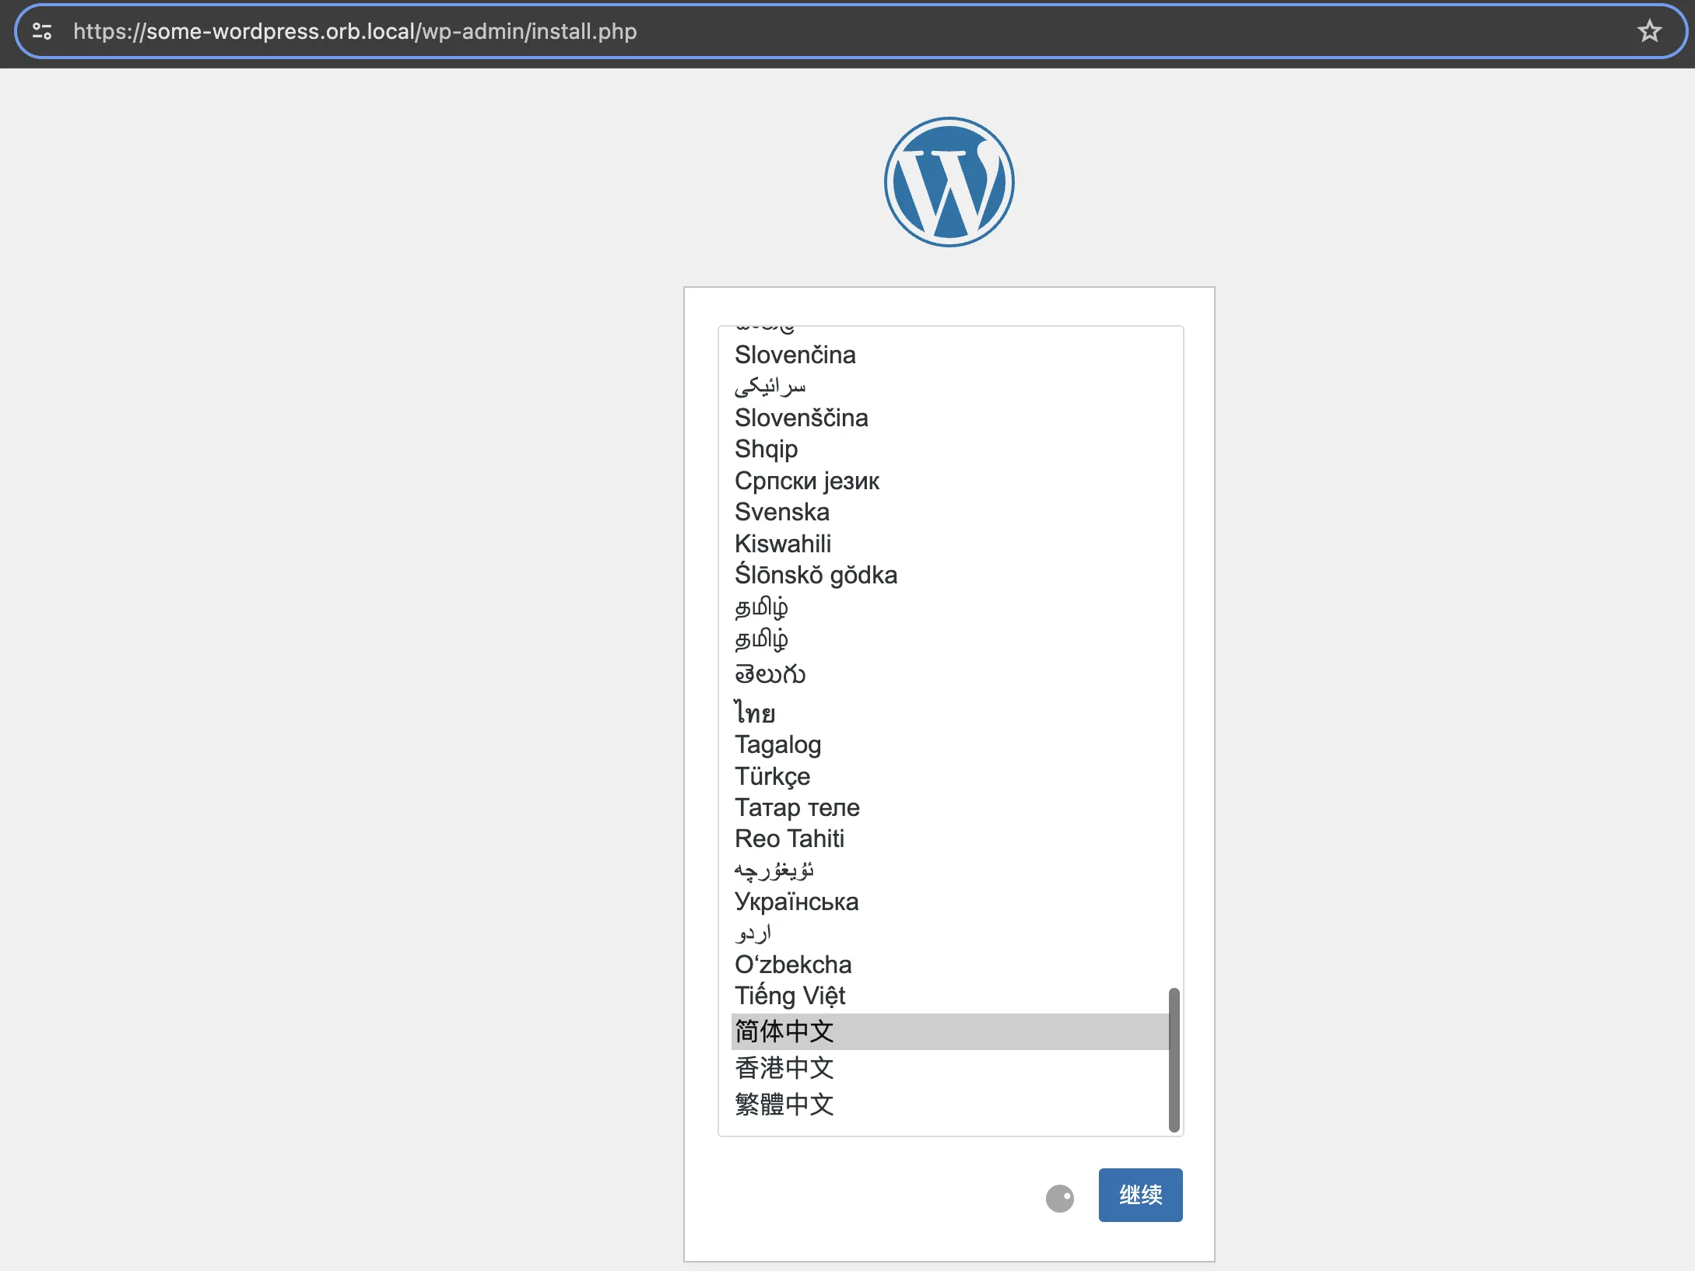Pick Tiếng Việt from the list
Image resolution: width=1695 pixels, height=1271 pixels.
950,996
